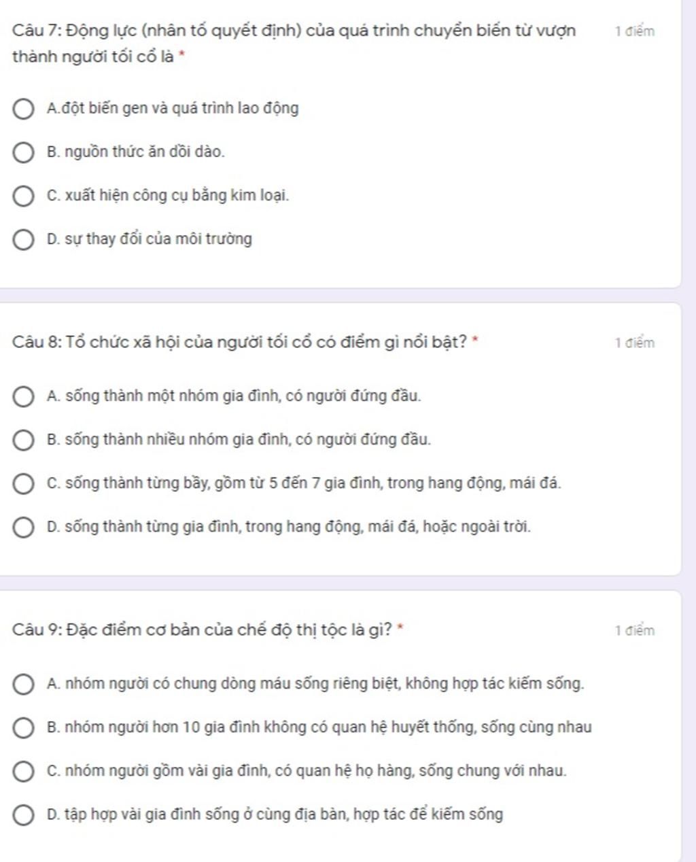Click the Câu 7 question title text
The height and width of the screenshot is (862, 696).
294,31
